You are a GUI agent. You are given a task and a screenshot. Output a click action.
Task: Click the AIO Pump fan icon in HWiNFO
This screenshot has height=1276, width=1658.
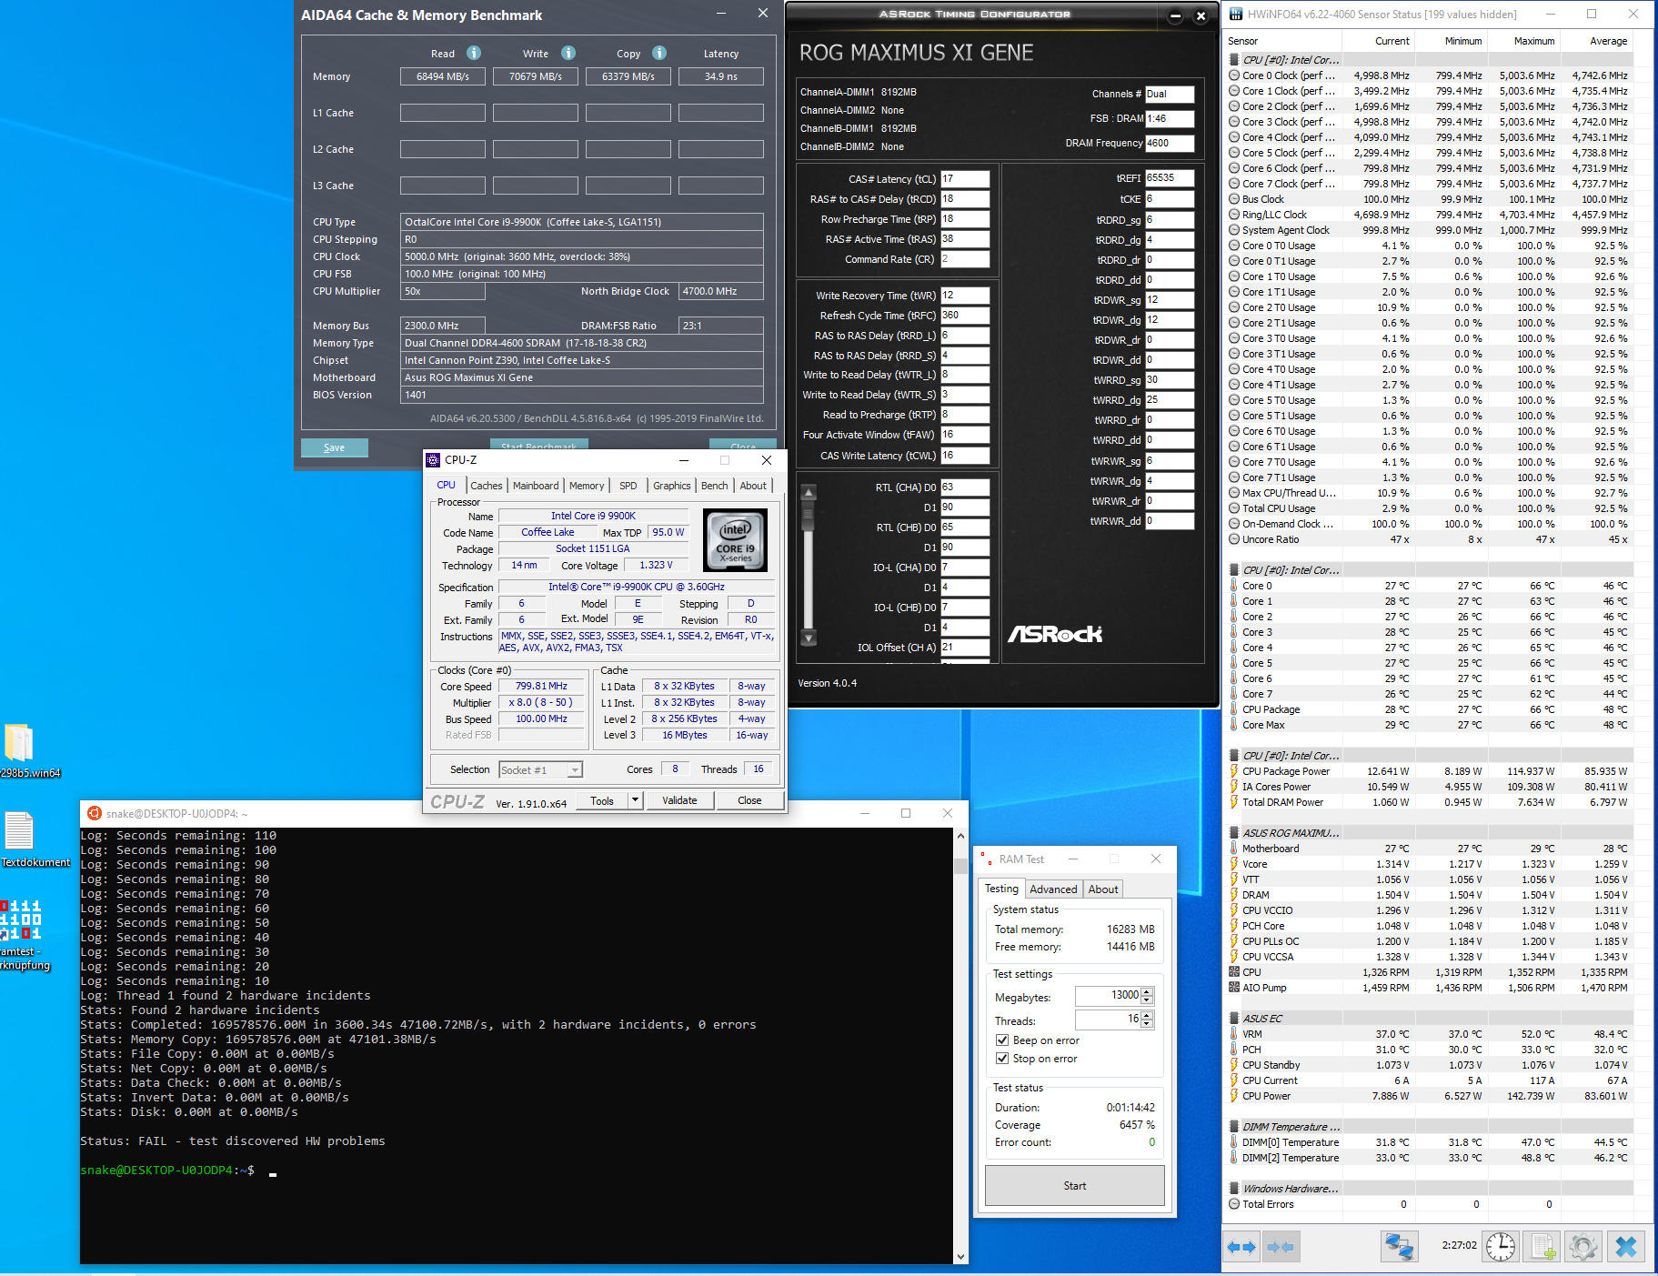pyautogui.click(x=1234, y=988)
